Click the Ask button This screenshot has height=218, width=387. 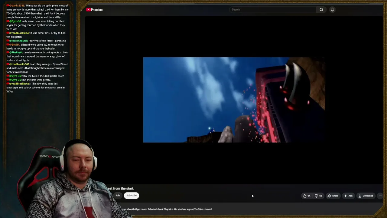(x=348, y=196)
